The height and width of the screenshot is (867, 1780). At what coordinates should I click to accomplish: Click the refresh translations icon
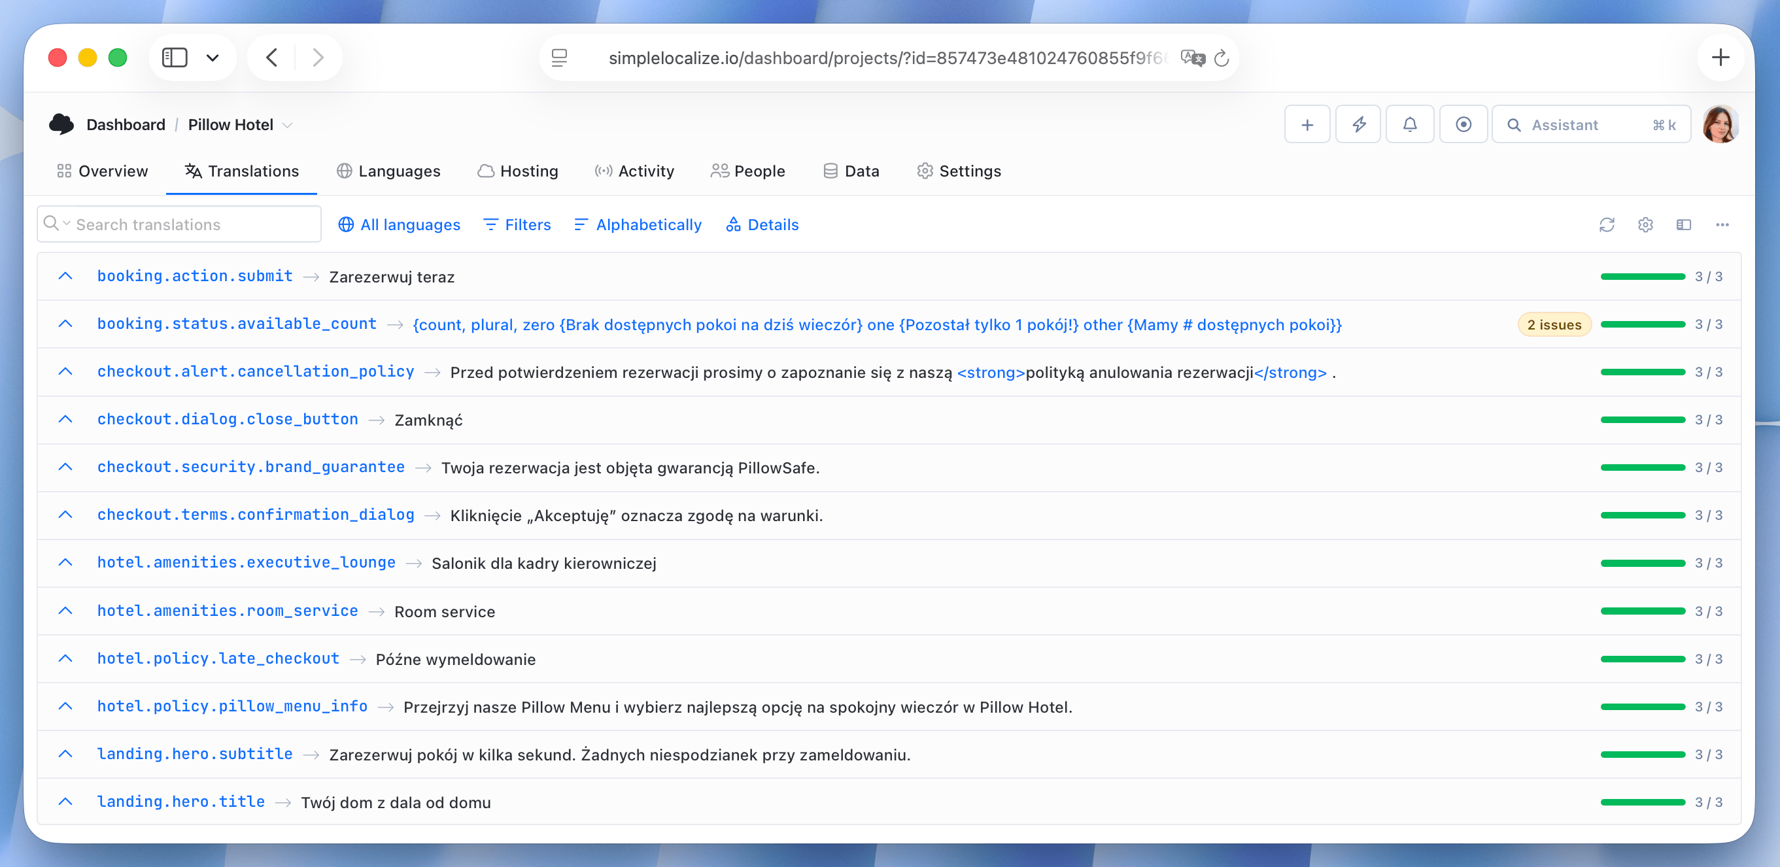(1607, 224)
